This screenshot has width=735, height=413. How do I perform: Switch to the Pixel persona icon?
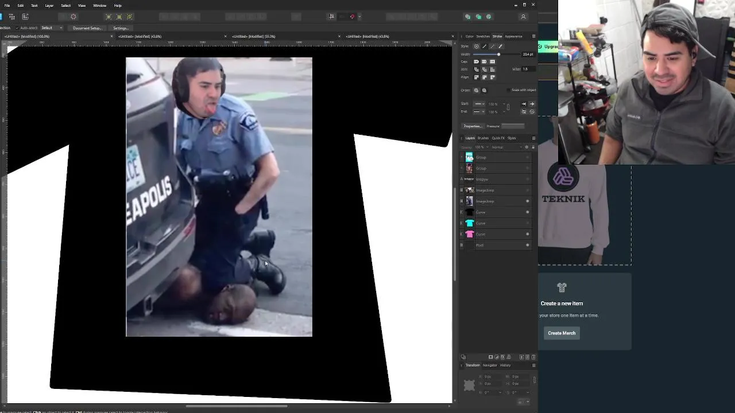[11, 17]
